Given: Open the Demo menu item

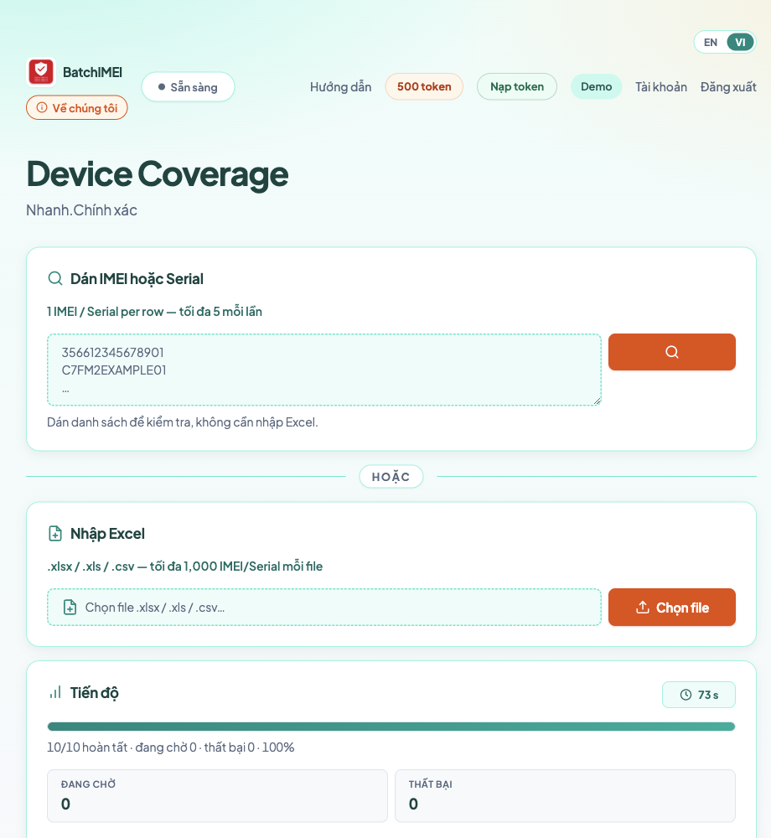Looking at the screenshot, I should point(597,86).
